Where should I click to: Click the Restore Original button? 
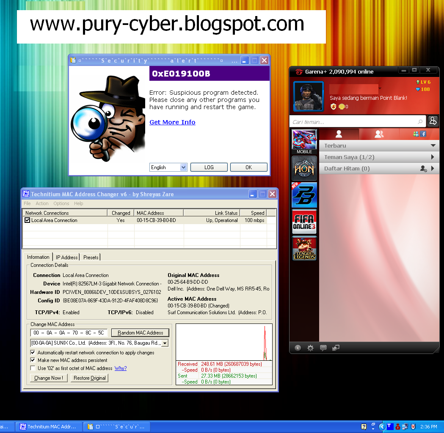[x=89, y=378]
